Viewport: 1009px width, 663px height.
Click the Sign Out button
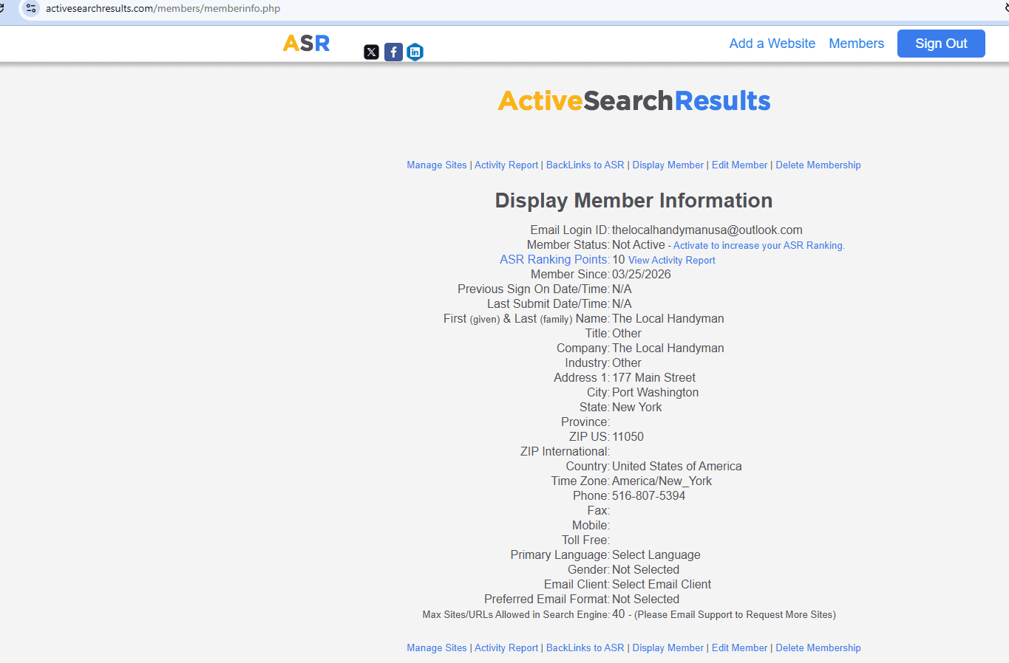pyautogui.click(x=940, y=44)
